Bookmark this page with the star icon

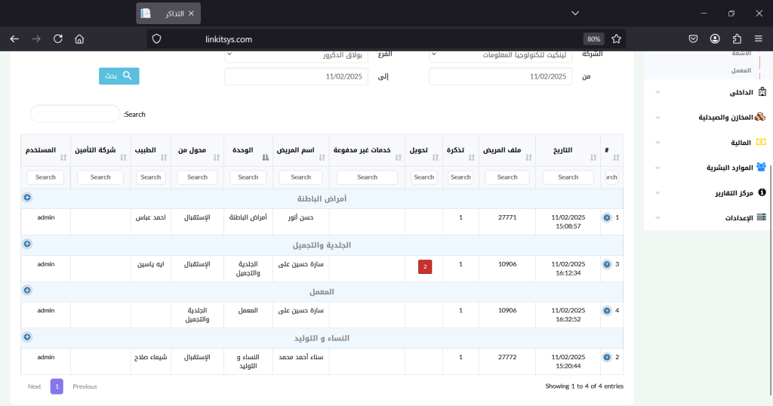pos(616,38)
